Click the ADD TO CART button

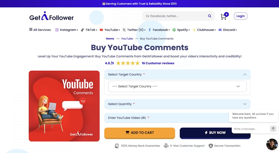pyautogui.click(x=139, y=133)
